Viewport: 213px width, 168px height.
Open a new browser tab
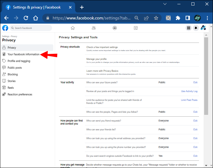coord(82,7)
